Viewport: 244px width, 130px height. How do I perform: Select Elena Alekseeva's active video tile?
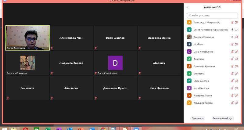pyautogui.click(x=28, y=38)
